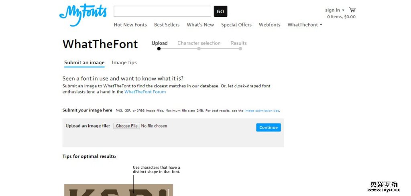Viewport: 411px width, 196px height.
Task: Switch to the Image tips tab
Action: 124,63
